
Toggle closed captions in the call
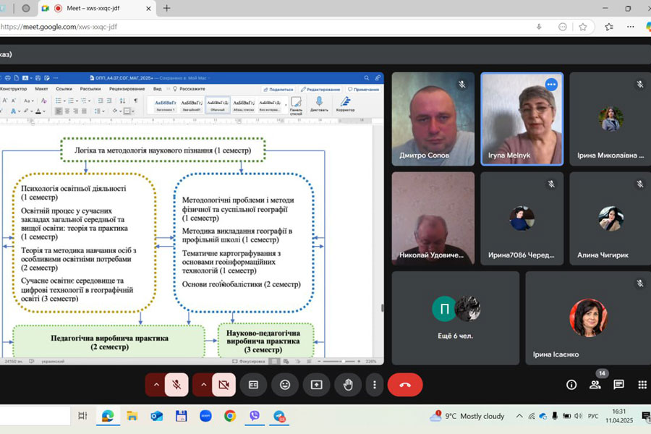coord(253,385)
